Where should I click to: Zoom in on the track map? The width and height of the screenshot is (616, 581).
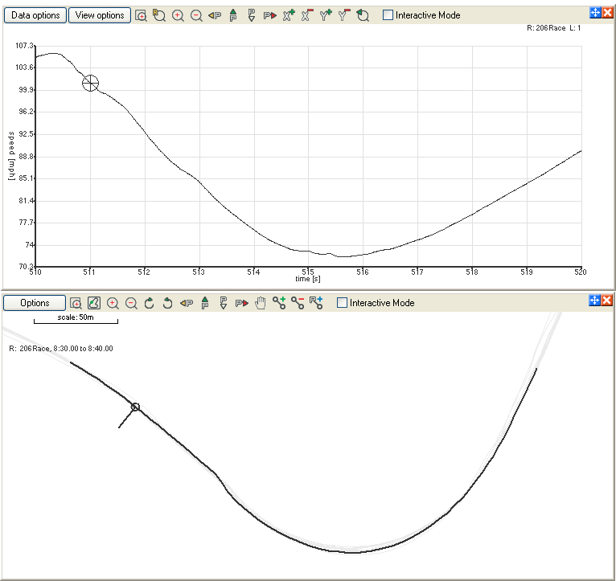click(x=113, y=303)
